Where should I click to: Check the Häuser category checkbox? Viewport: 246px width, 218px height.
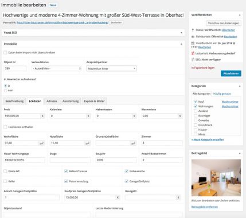(196, 130)
